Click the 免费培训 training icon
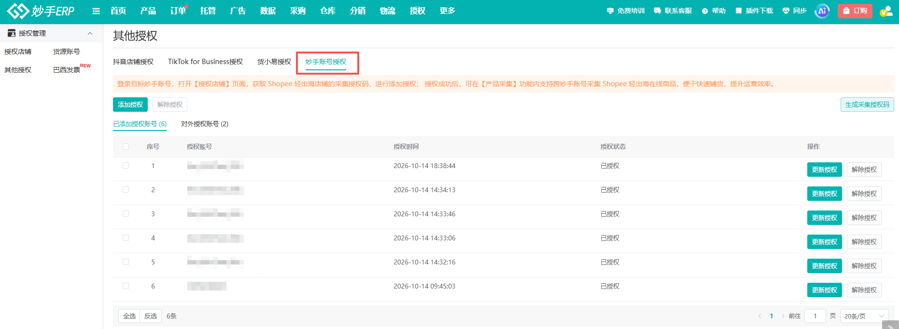This screenshot has width=899, height=329. click(x=610, y=11)
